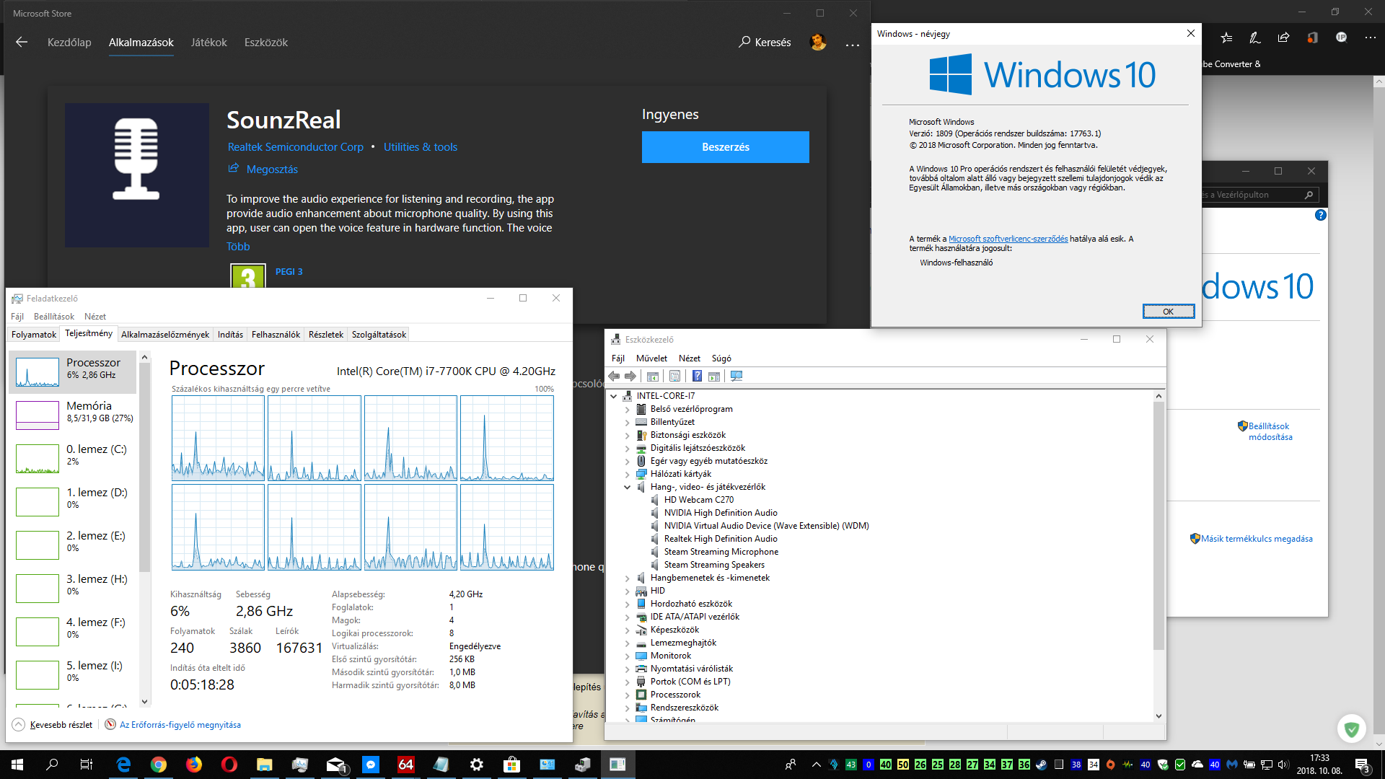The image size is (1385, 779).
Task: Open the Játékok tab in Microsoft Store
Action: coord(208,43)
